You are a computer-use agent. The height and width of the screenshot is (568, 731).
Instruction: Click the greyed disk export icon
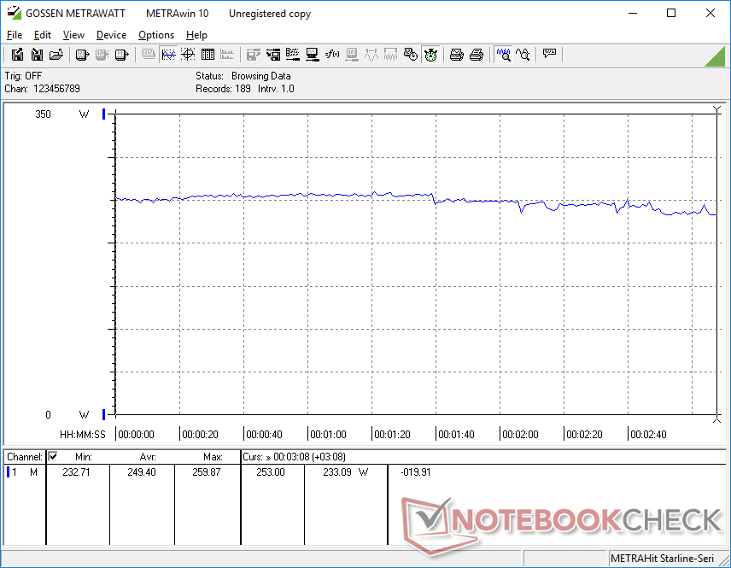click(254, 55)
